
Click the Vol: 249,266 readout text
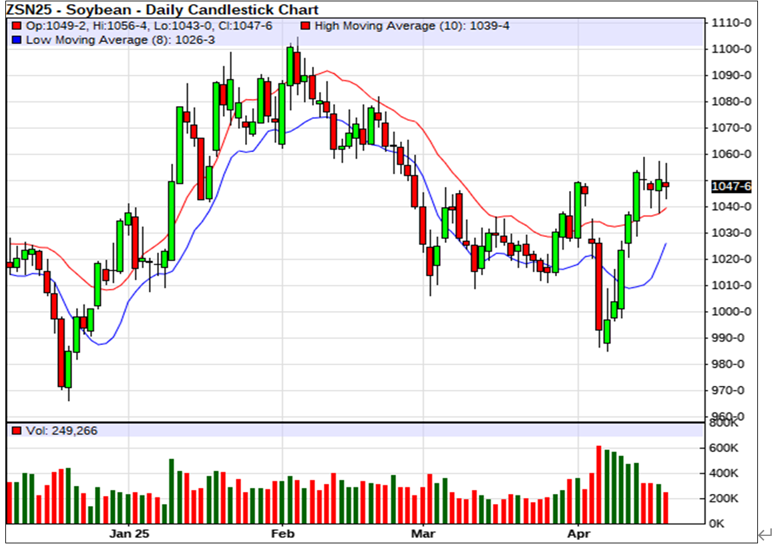point(61,431)
